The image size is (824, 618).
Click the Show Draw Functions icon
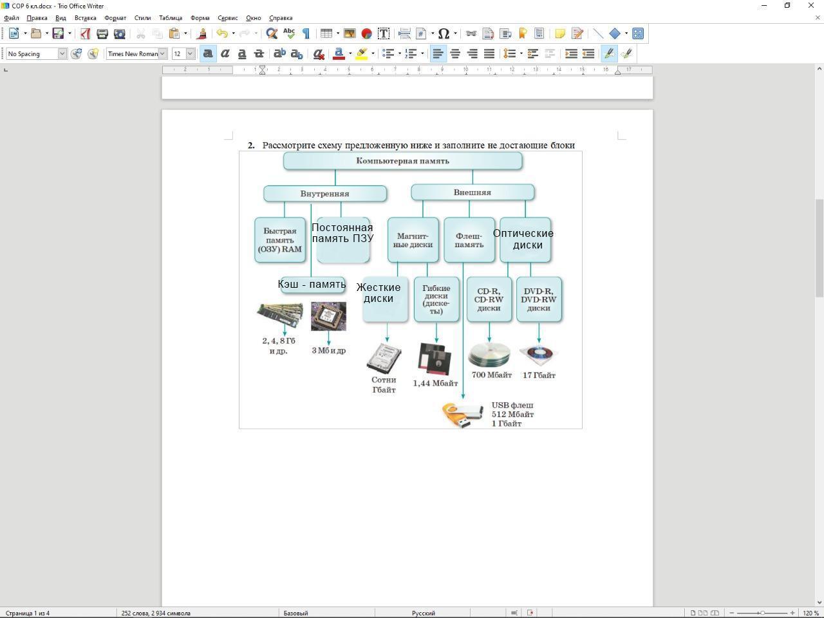tap(638, 33)
